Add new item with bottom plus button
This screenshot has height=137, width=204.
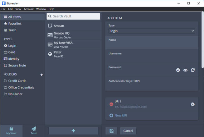[x=73, y=131]
